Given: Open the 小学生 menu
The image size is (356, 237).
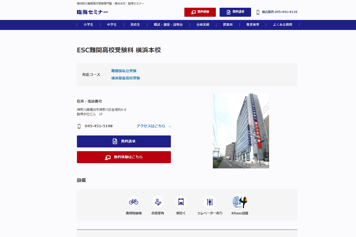Looking at the screenshot, I should click(x=88, y=25).
